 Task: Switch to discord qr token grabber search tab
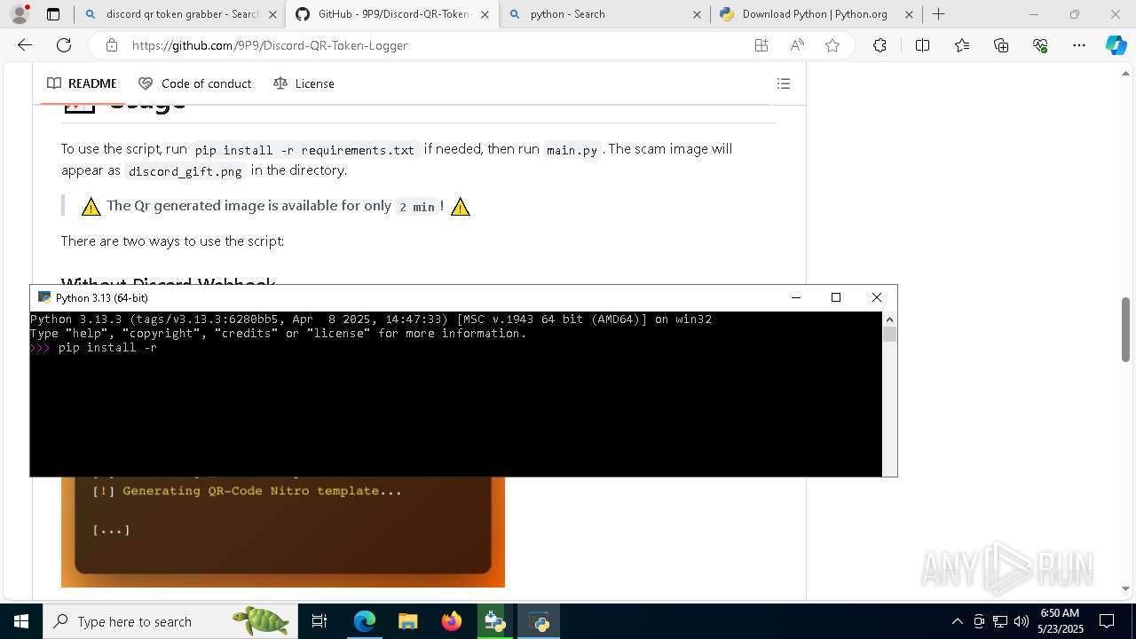179,14
